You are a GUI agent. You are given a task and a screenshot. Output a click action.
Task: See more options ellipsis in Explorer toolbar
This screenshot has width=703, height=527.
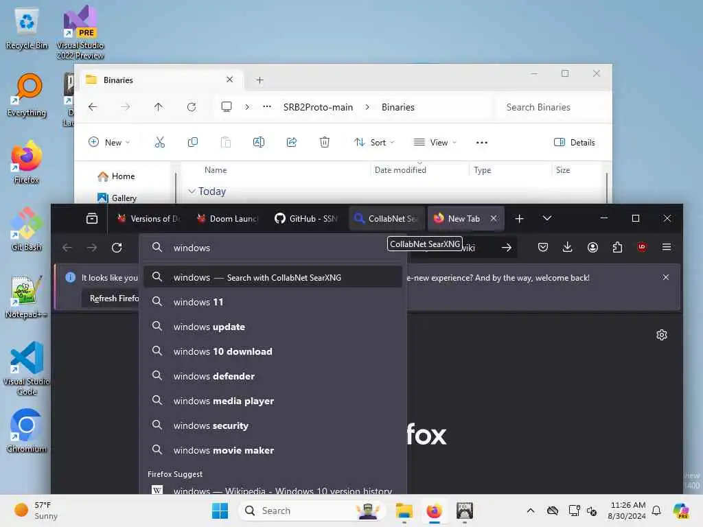[x=481, y=143]
